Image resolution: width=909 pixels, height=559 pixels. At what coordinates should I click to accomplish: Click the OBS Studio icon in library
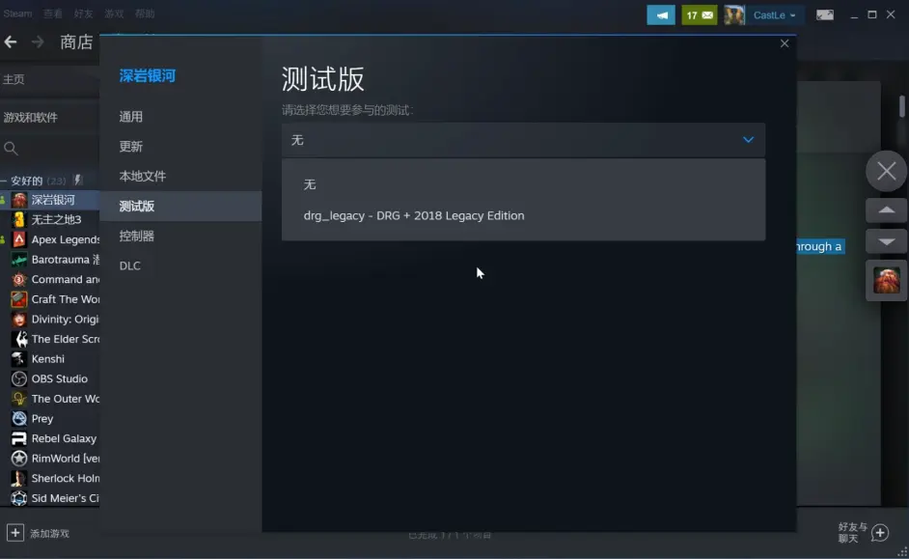[x=18, y=379]
